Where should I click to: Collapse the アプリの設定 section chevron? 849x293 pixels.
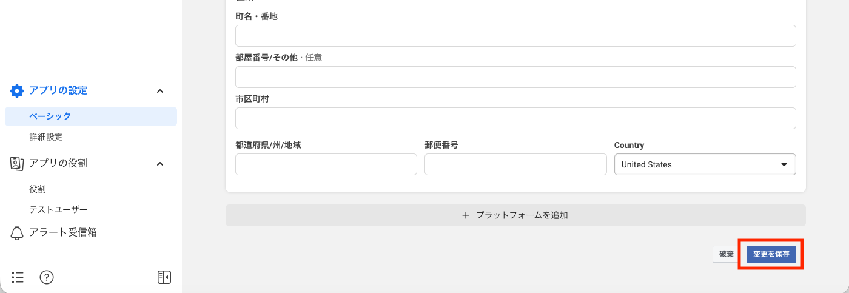pyautogui.click(x=160, y=91)
